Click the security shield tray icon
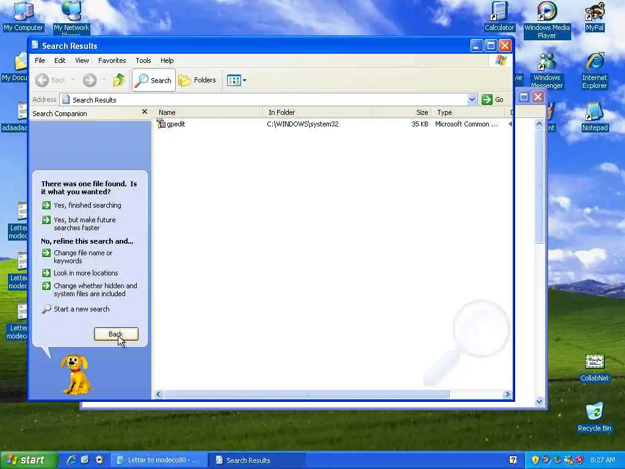 coord(535,460)
